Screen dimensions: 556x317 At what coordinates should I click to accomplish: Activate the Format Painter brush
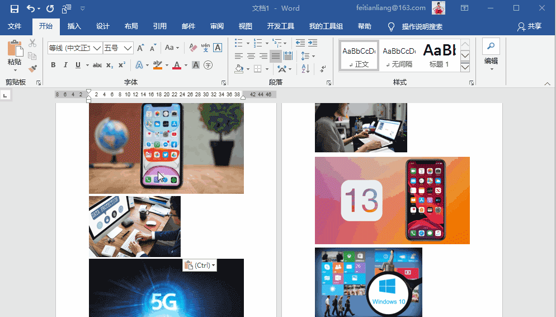[32, 68]
